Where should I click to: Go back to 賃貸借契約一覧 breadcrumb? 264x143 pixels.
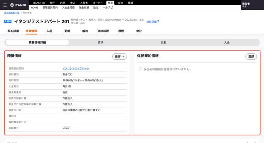coord(12,13)
